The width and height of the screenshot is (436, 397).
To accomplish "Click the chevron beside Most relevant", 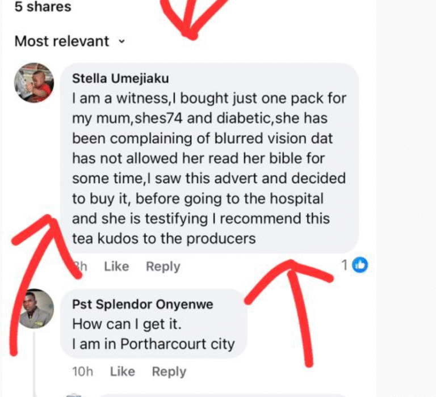I will coord(121,41).
